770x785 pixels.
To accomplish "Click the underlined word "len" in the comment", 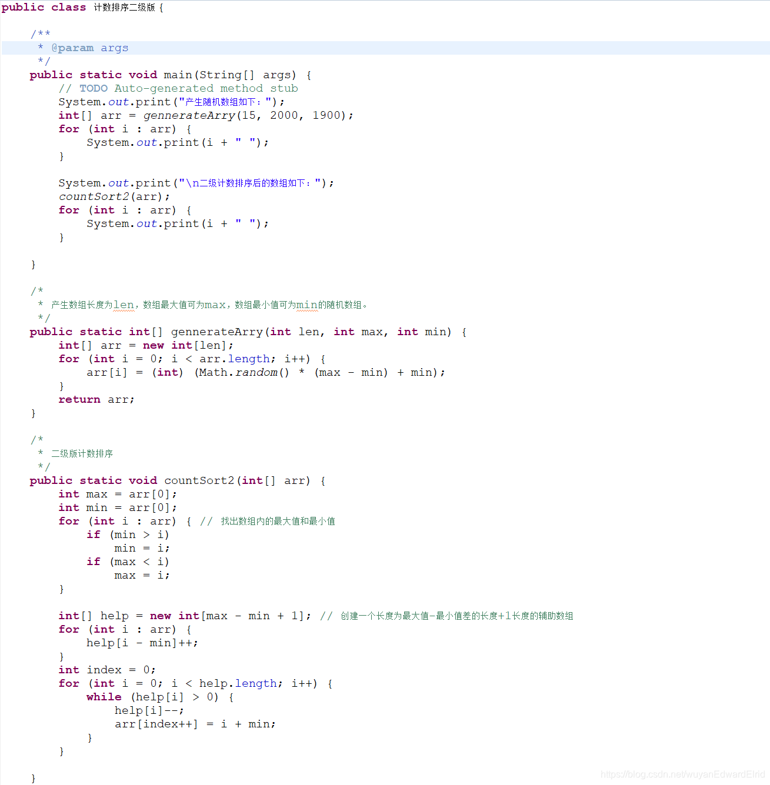I will tap(124, 305).
